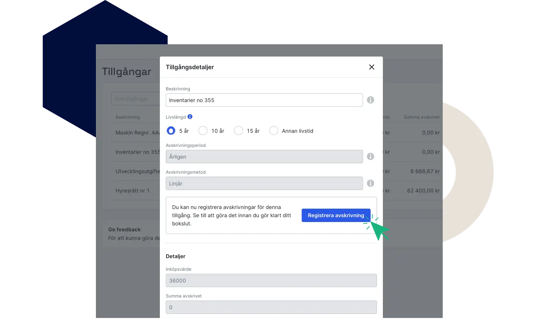Click the Registrera avskrivning button
The width and height of the screenshot is (539, 331).
pyautogui.click(x=336, y=215)
